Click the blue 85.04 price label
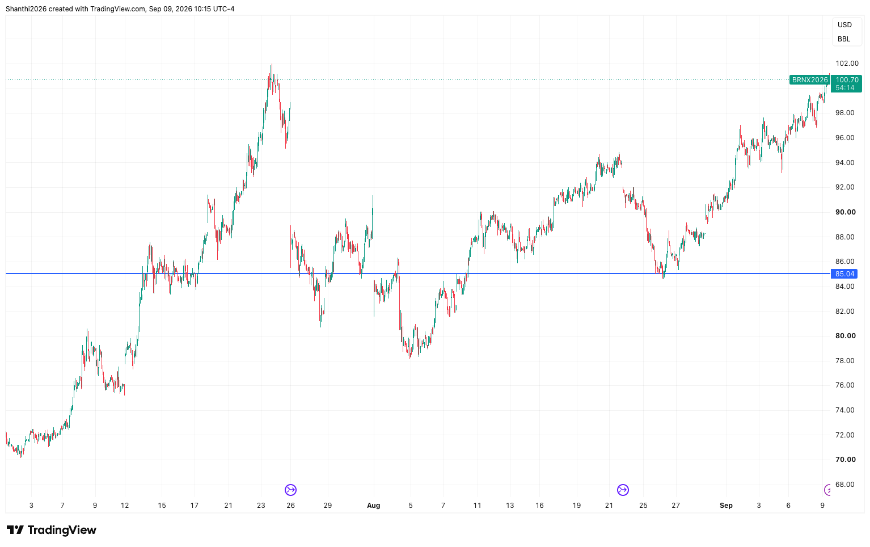This screenshot has height=547, width=870. 844,274
